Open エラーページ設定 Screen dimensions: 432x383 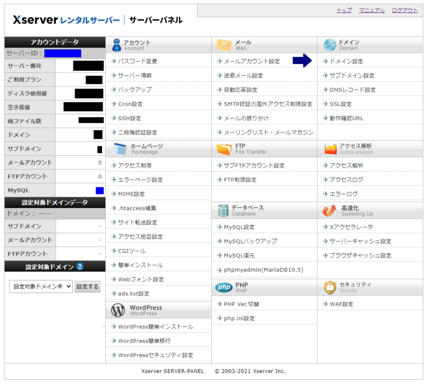(x=140, y=180)
